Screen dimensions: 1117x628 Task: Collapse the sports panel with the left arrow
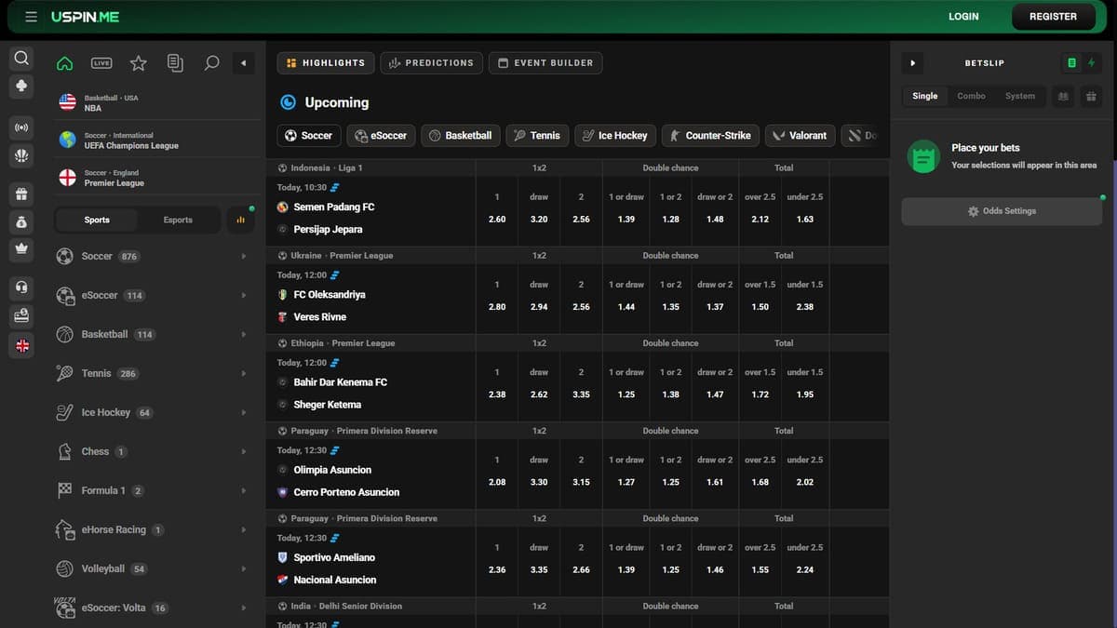tap(243, 63)
